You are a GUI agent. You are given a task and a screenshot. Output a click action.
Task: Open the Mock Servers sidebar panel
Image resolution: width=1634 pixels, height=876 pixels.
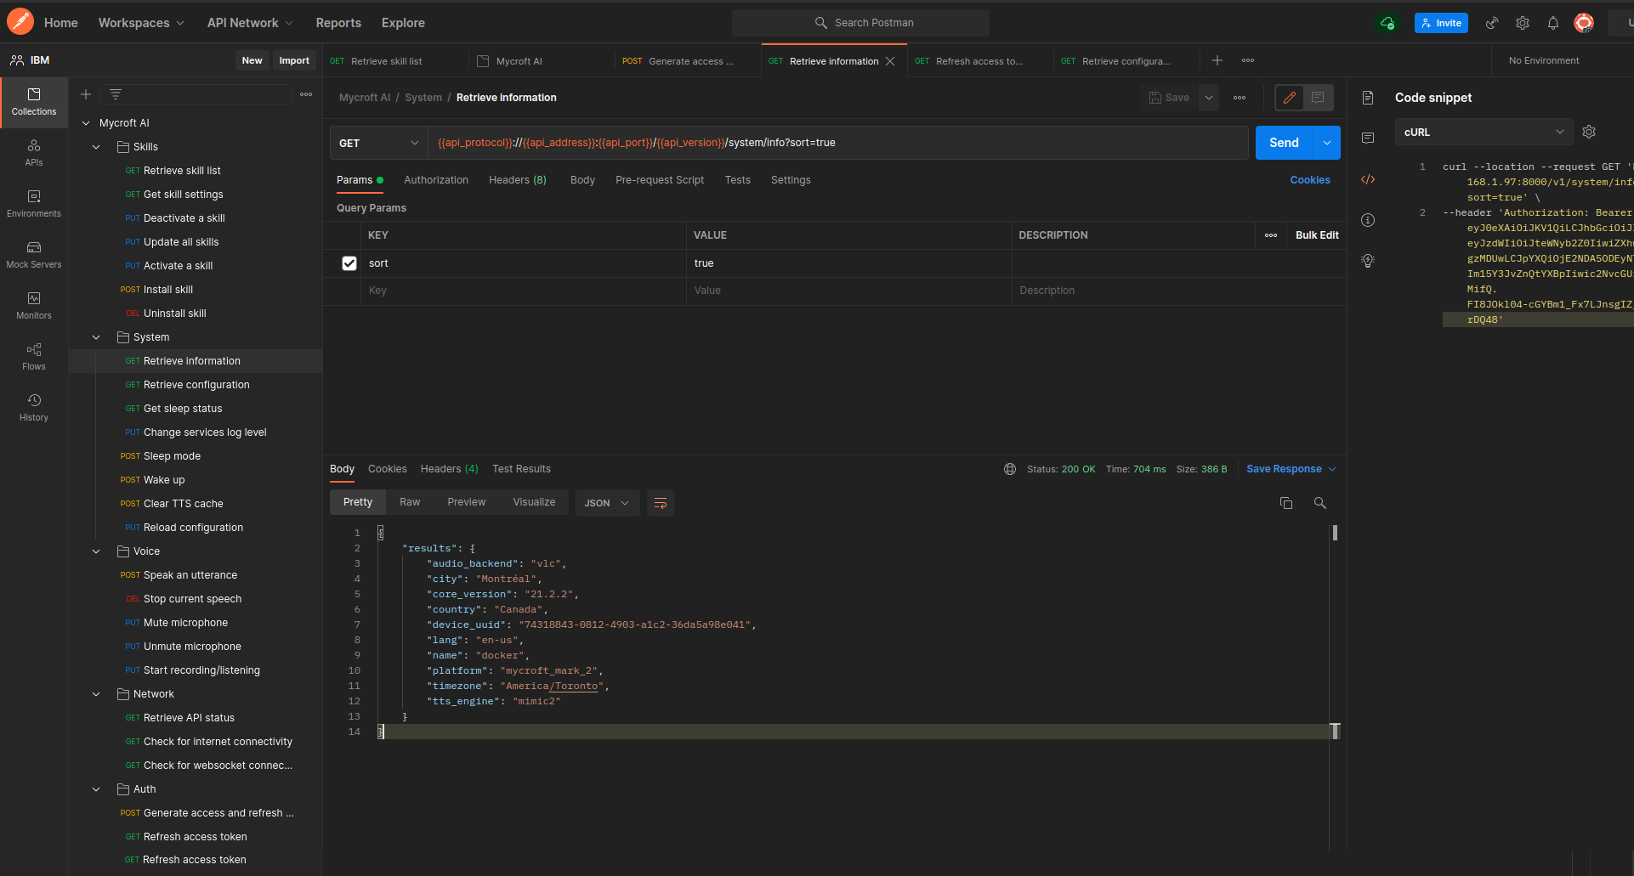pyautogui.click(x=34, y=255)
